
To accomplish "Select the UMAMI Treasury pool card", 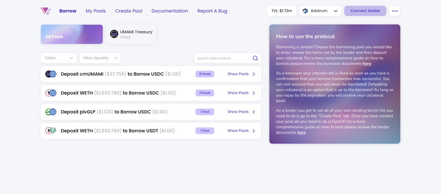I will 131,34.
